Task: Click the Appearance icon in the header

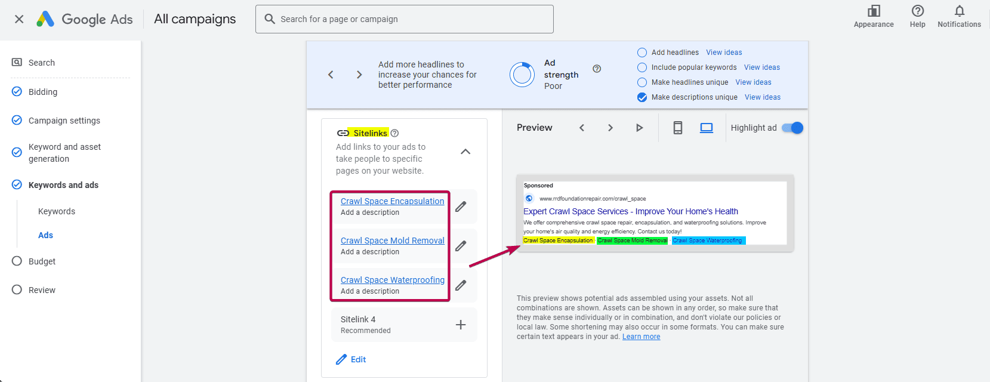Action: click(x=874, y=11)
